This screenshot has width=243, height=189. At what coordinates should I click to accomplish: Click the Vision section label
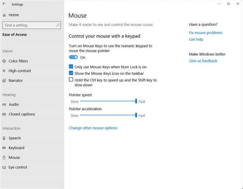pyautogui.click(x=7, y=51)
